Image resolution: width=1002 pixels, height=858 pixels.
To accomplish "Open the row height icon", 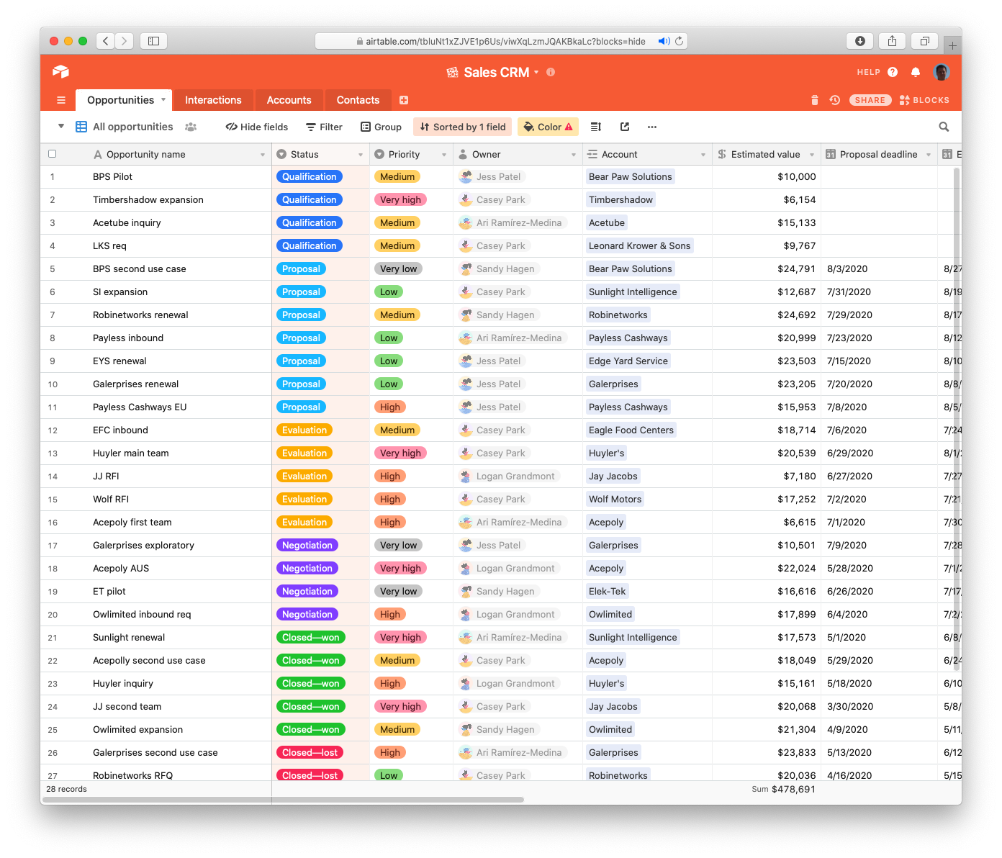I will pos(596,127).
